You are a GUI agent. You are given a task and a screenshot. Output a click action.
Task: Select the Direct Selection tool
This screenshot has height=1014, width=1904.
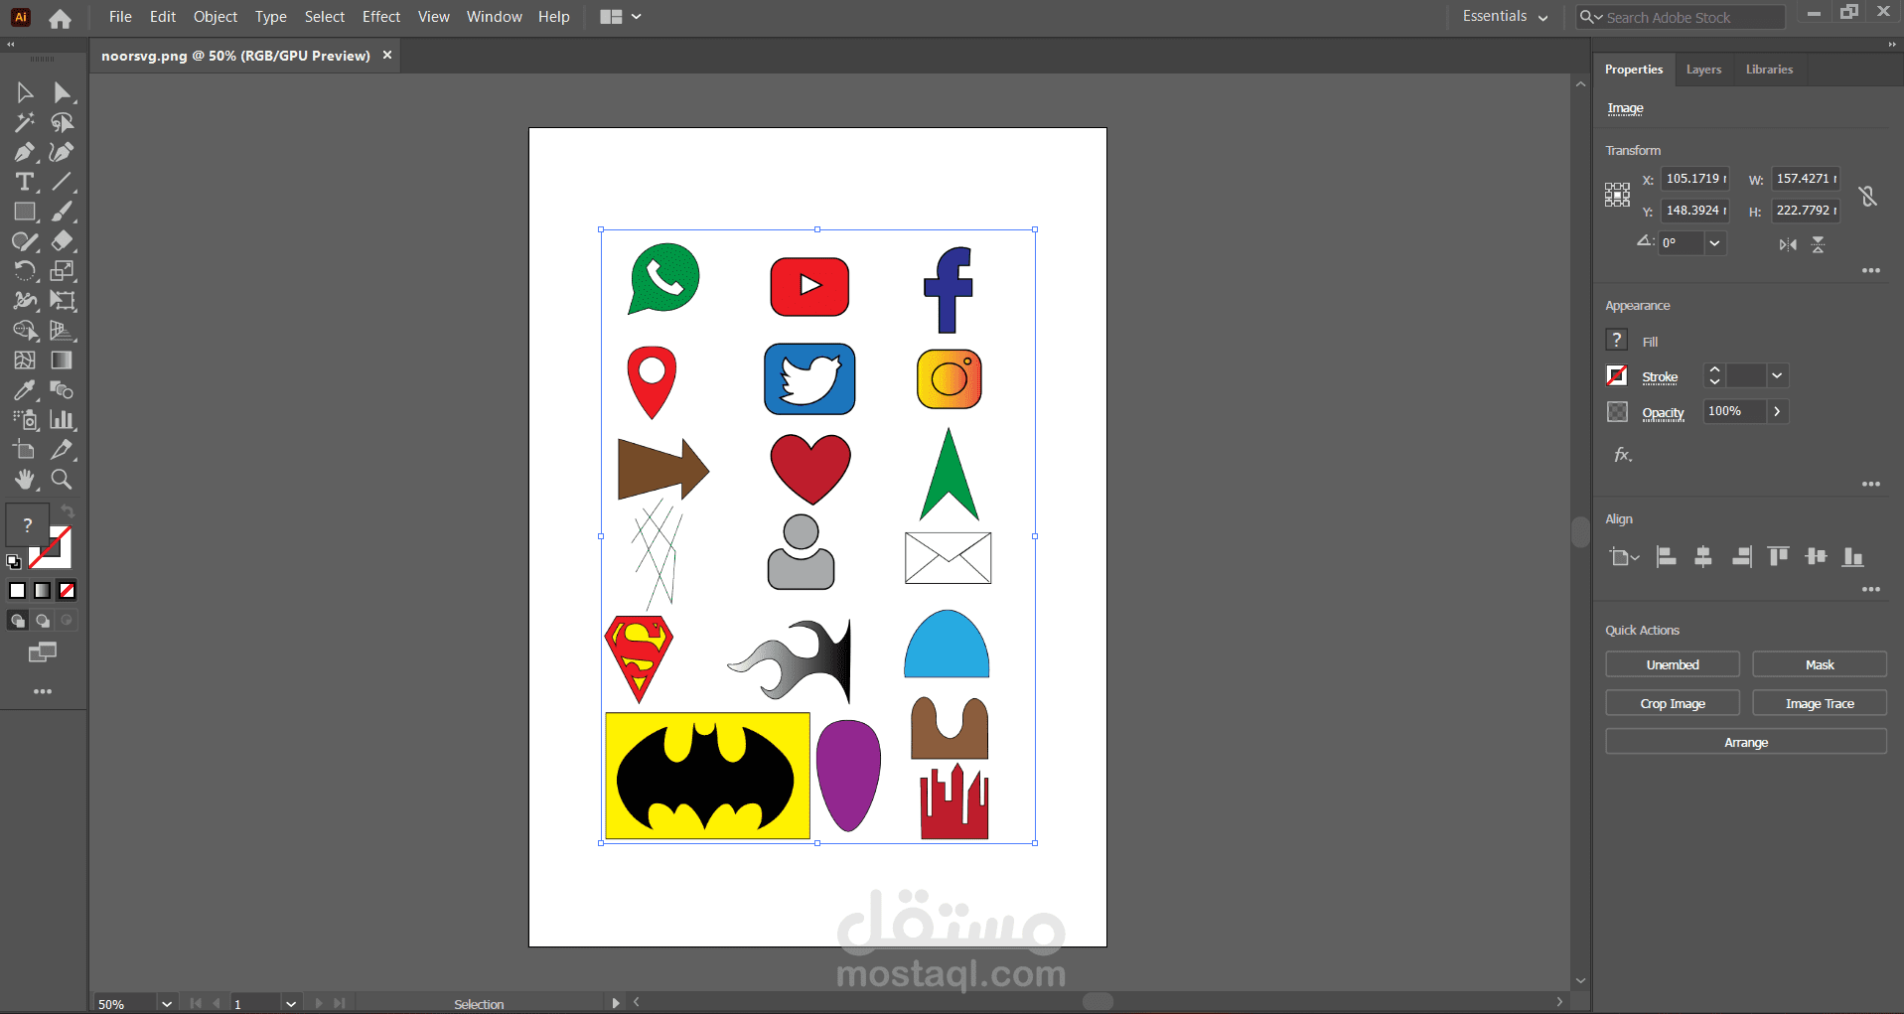click(x=62, y=92)
